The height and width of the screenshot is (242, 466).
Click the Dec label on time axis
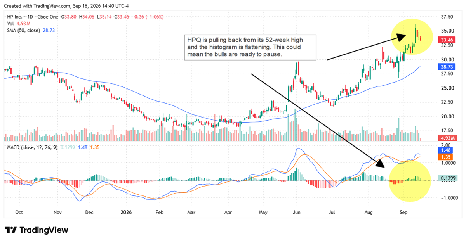(x=89, y=213)
